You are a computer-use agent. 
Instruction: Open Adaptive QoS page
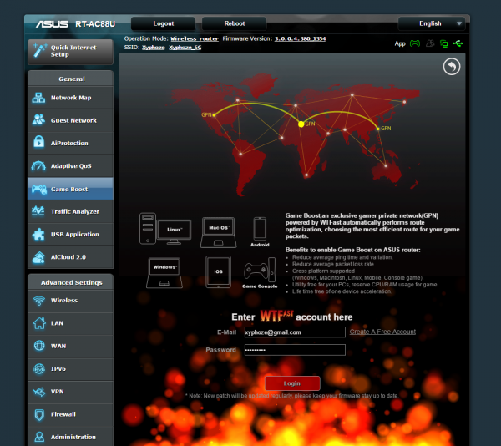[70, 166]
